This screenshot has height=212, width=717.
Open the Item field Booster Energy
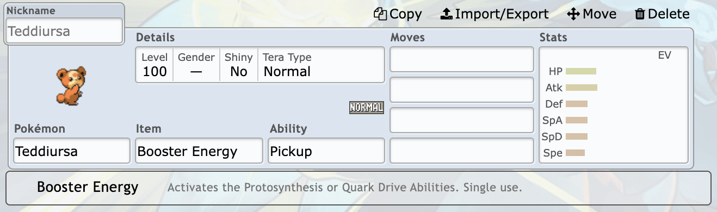pos(199,151)
